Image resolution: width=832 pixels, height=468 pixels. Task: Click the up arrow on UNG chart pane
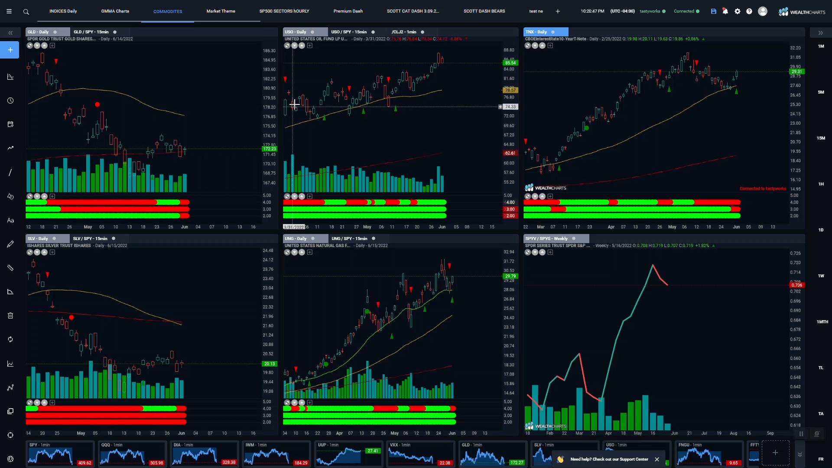[x=302, y=252]
